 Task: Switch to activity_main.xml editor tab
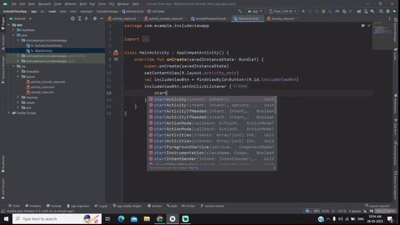(x=124, y=19)
